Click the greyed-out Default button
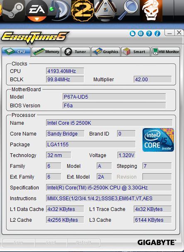 tap(84, 242)
